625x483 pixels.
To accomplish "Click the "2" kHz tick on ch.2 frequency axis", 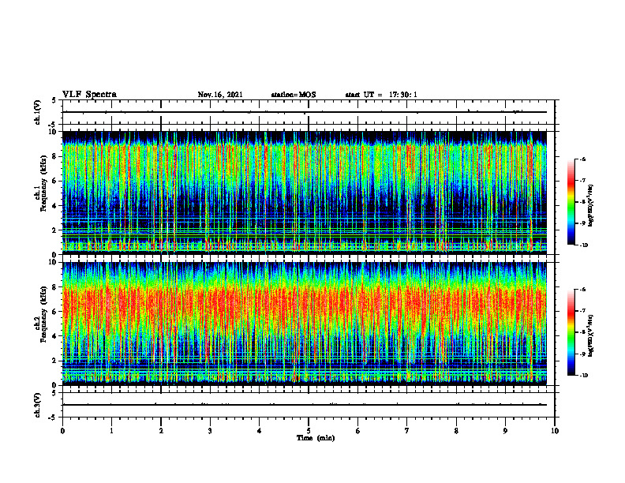I will pyautogui.click(x=55, y=361).
